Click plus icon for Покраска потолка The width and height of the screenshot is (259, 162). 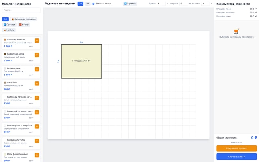37,141
